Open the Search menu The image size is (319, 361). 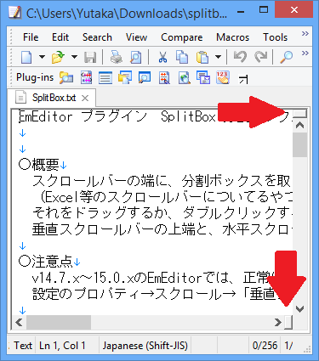coord(97,37)
